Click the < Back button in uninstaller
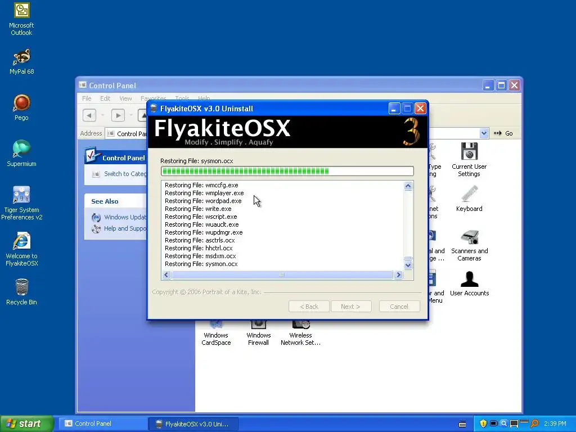 [309, 307]
